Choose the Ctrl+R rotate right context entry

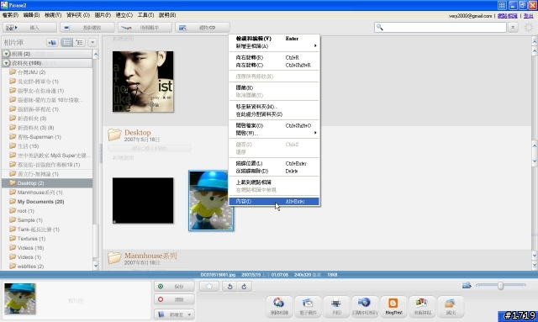click(274, 58)
